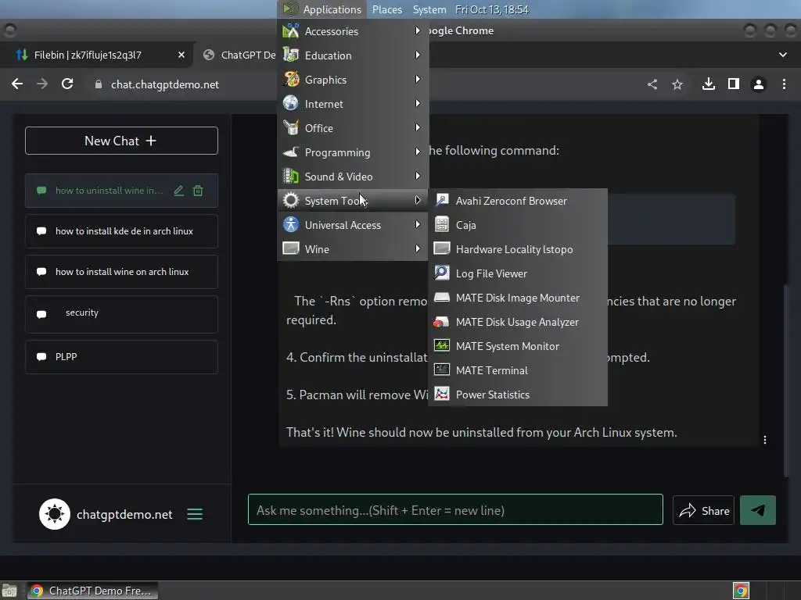Delete the wine uninstall chat
Screen dimensions: 801x600
point(198,191)
